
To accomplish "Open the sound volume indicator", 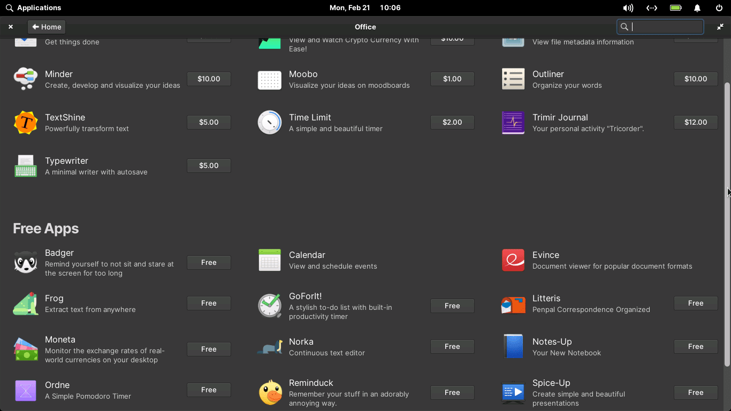I will (628, 8).
